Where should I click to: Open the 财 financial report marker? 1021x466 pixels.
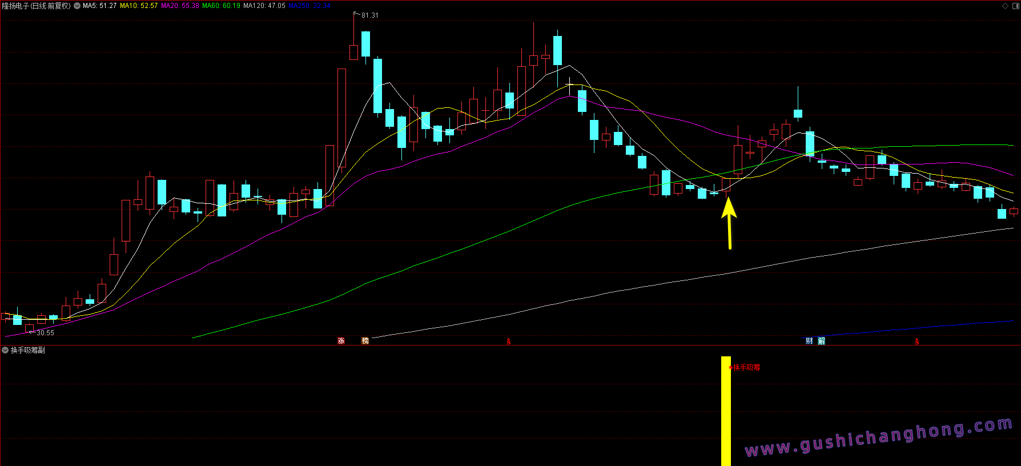809,341
